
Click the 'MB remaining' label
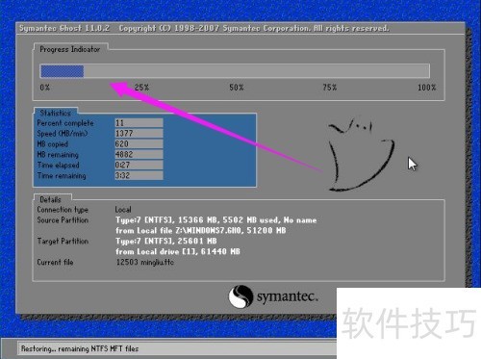coord(58,155)
